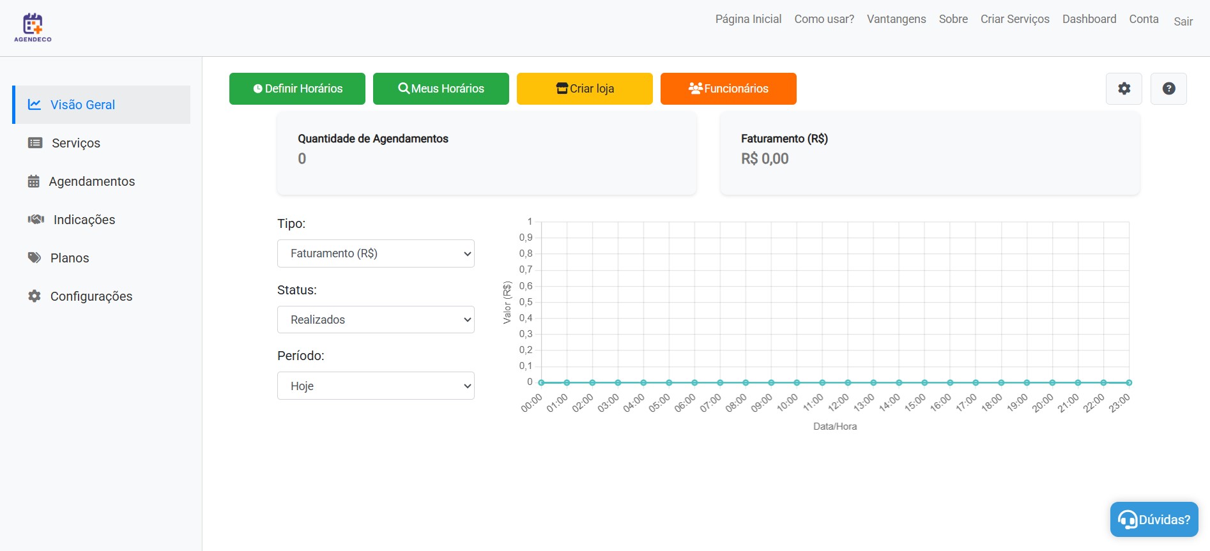
Task: Select Configurações in sidebar
Action: pos(102,296)
